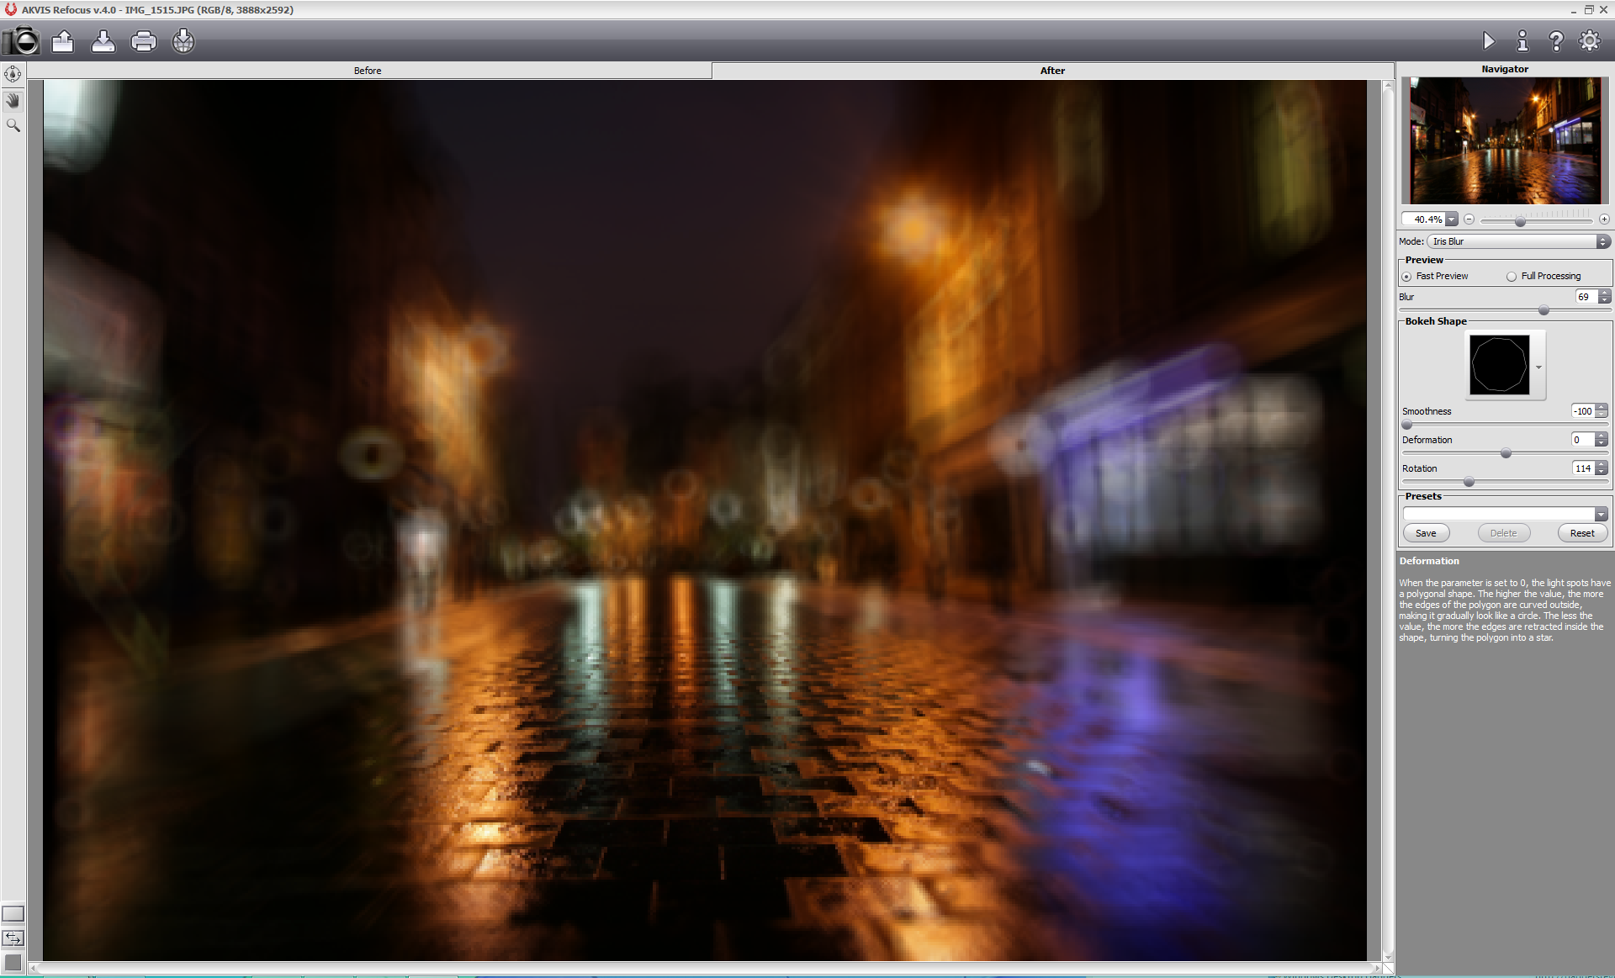Select the Fast Preview radio button

pyautogui.click(x=1406, y=277)
